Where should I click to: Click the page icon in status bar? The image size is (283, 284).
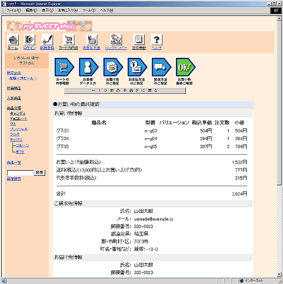4,281
